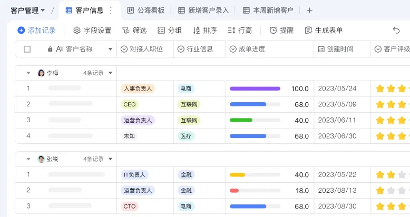Add a new view with plus button
The height and width of the screenshot is (217, 410).
(309, 10)
